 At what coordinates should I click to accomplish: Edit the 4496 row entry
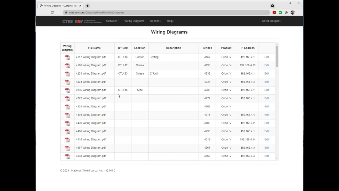[x=267, y=131]
